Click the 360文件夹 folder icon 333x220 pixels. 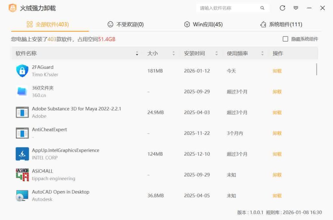21,91
